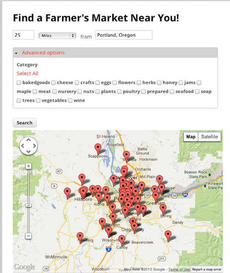Toggle the wine category checkbox
The height and width of the screenshot is (273, 230).
click(x=70, y=100)
